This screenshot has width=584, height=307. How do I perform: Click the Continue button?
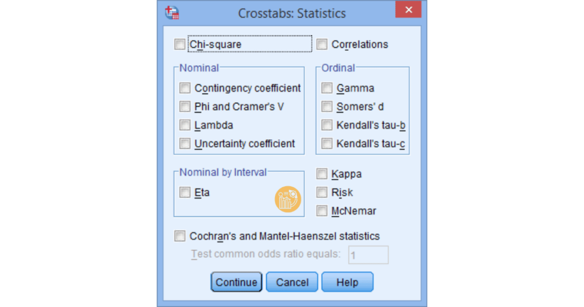coord(237,282)
